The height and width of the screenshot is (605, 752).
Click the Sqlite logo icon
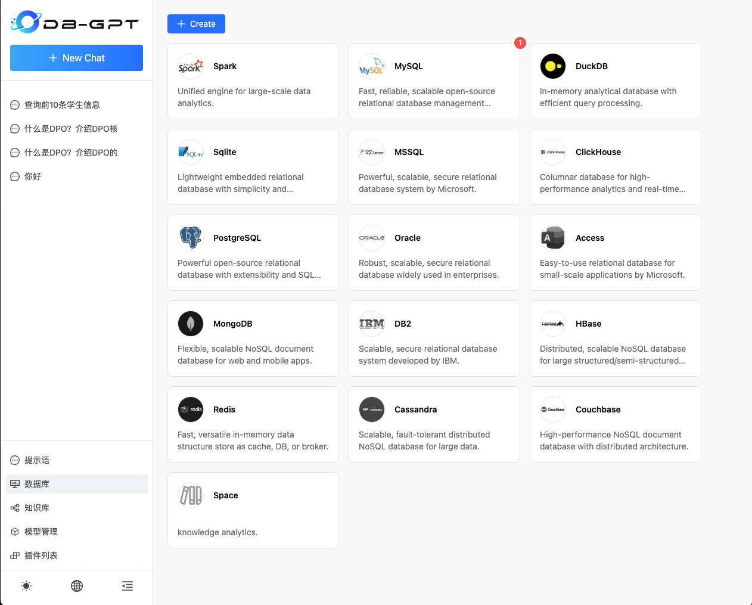[x=191, y=152]
